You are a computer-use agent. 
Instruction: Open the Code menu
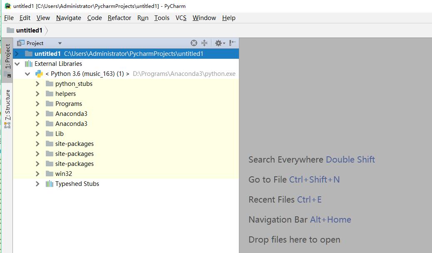pyautogui.click(x=94, y=18)
